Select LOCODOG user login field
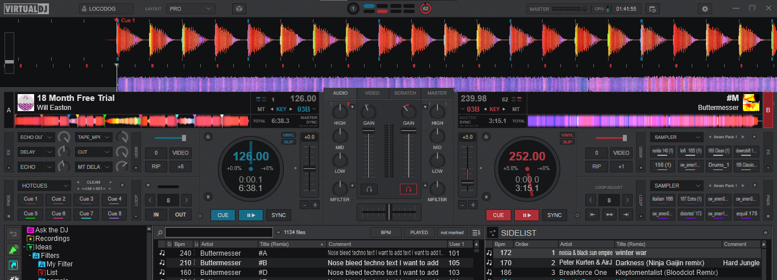The image size is (777, 280). tap(106, 9)
